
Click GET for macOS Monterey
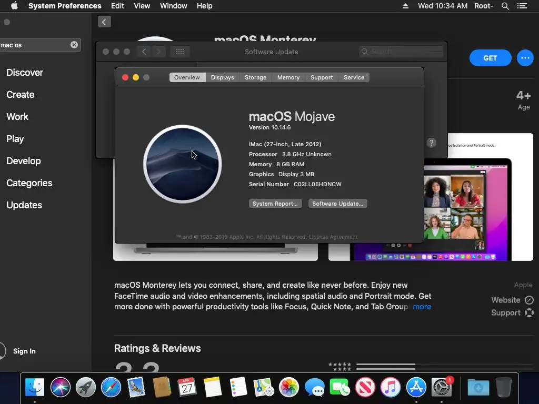pos(490,58)
